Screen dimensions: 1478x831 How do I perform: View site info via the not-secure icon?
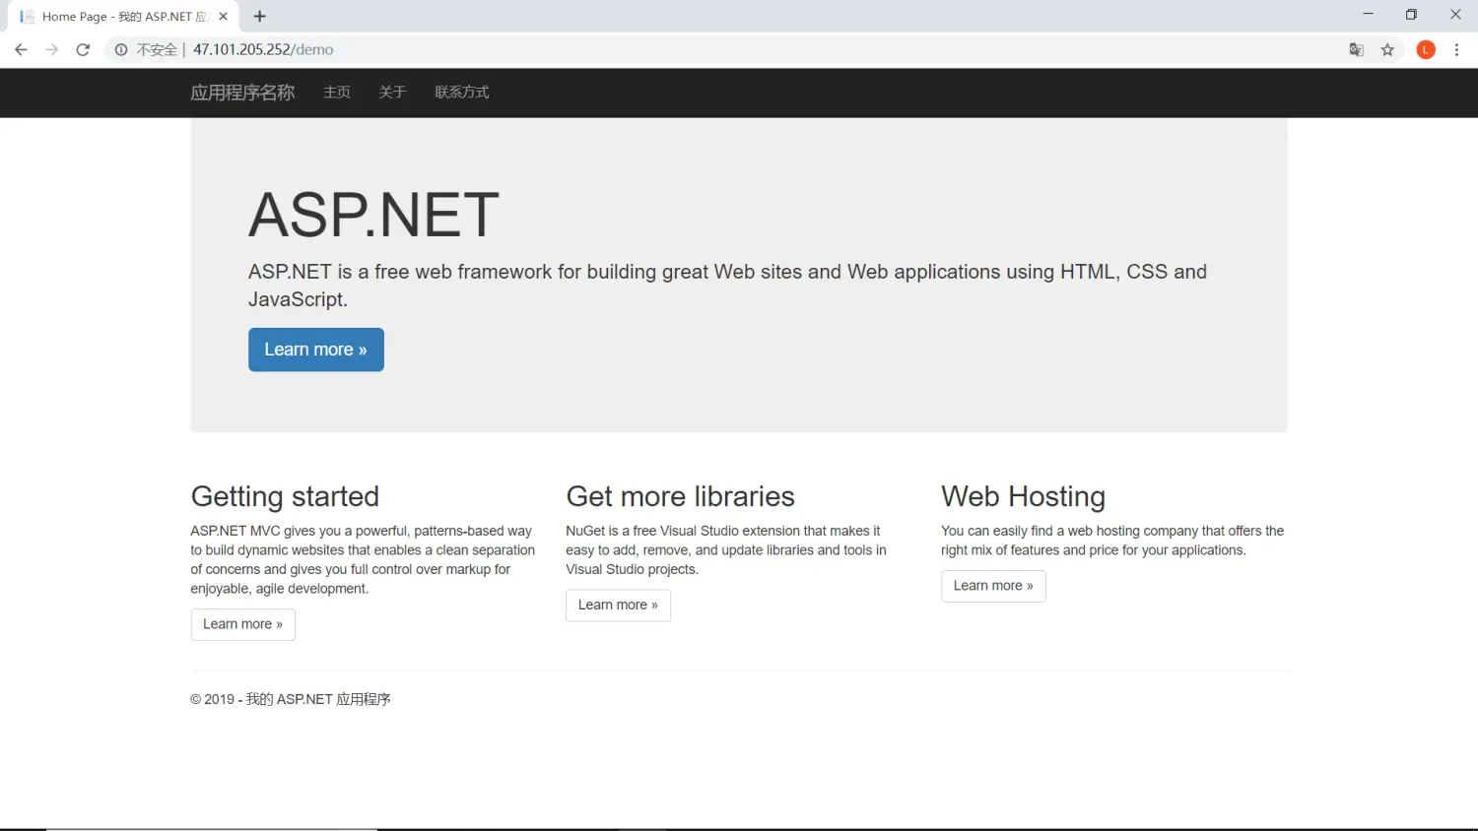pyautogui.click(x=121, y=49)
